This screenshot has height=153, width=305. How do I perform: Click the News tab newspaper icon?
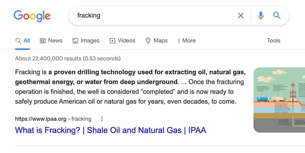pyautogui.click(x=43, y=40)
